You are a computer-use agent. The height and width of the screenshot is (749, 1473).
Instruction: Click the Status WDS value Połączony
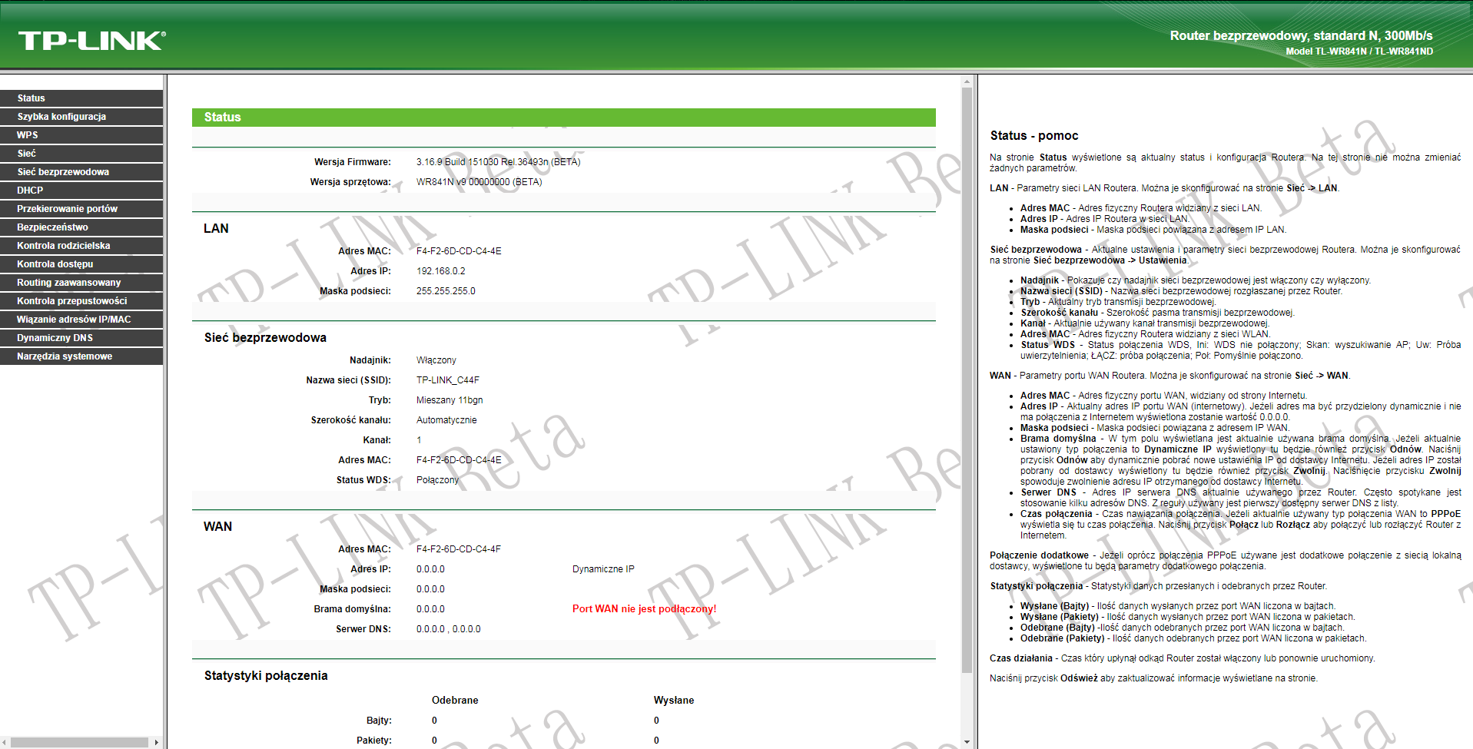(x=437, y=480)
